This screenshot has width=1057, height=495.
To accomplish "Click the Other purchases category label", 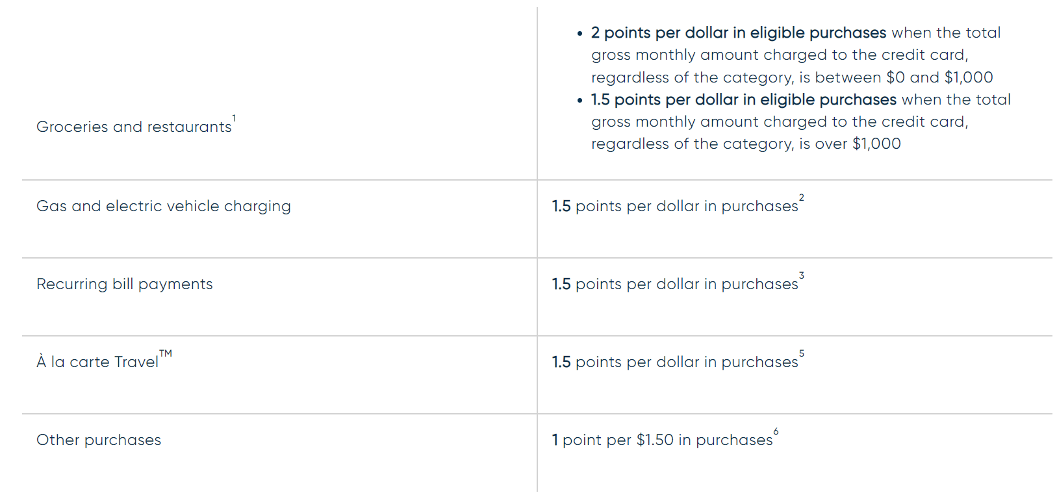I will (x=99, y=440).
